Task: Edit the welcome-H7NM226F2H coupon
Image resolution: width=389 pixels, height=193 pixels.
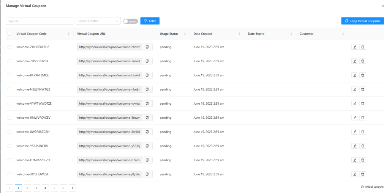Action: [x=355, y=160]
